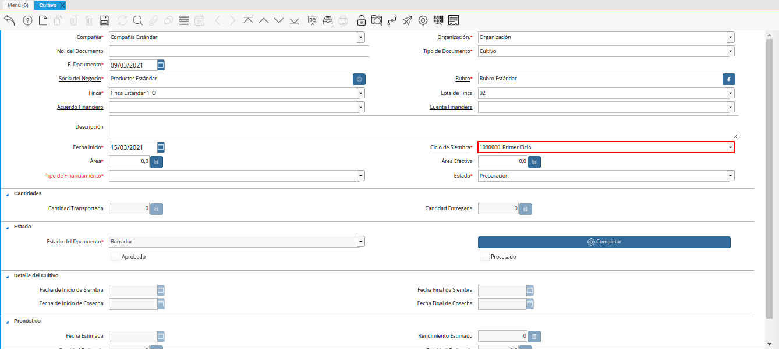
Task: Select the Cultivo tab
Action: (x=47, y=5)
